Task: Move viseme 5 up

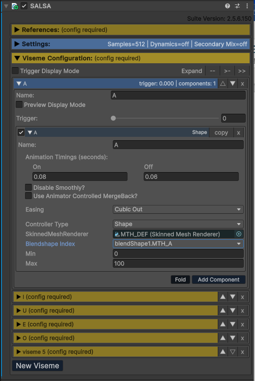Action: [x=223, y=352]
